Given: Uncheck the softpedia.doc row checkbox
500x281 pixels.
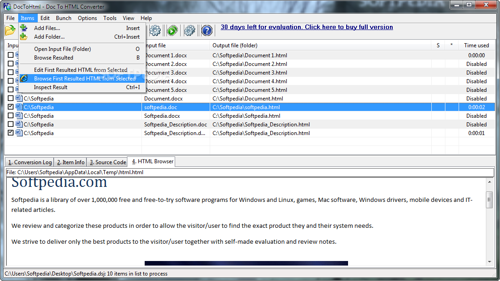Looking at the screenshot, I should coord(10,107).
